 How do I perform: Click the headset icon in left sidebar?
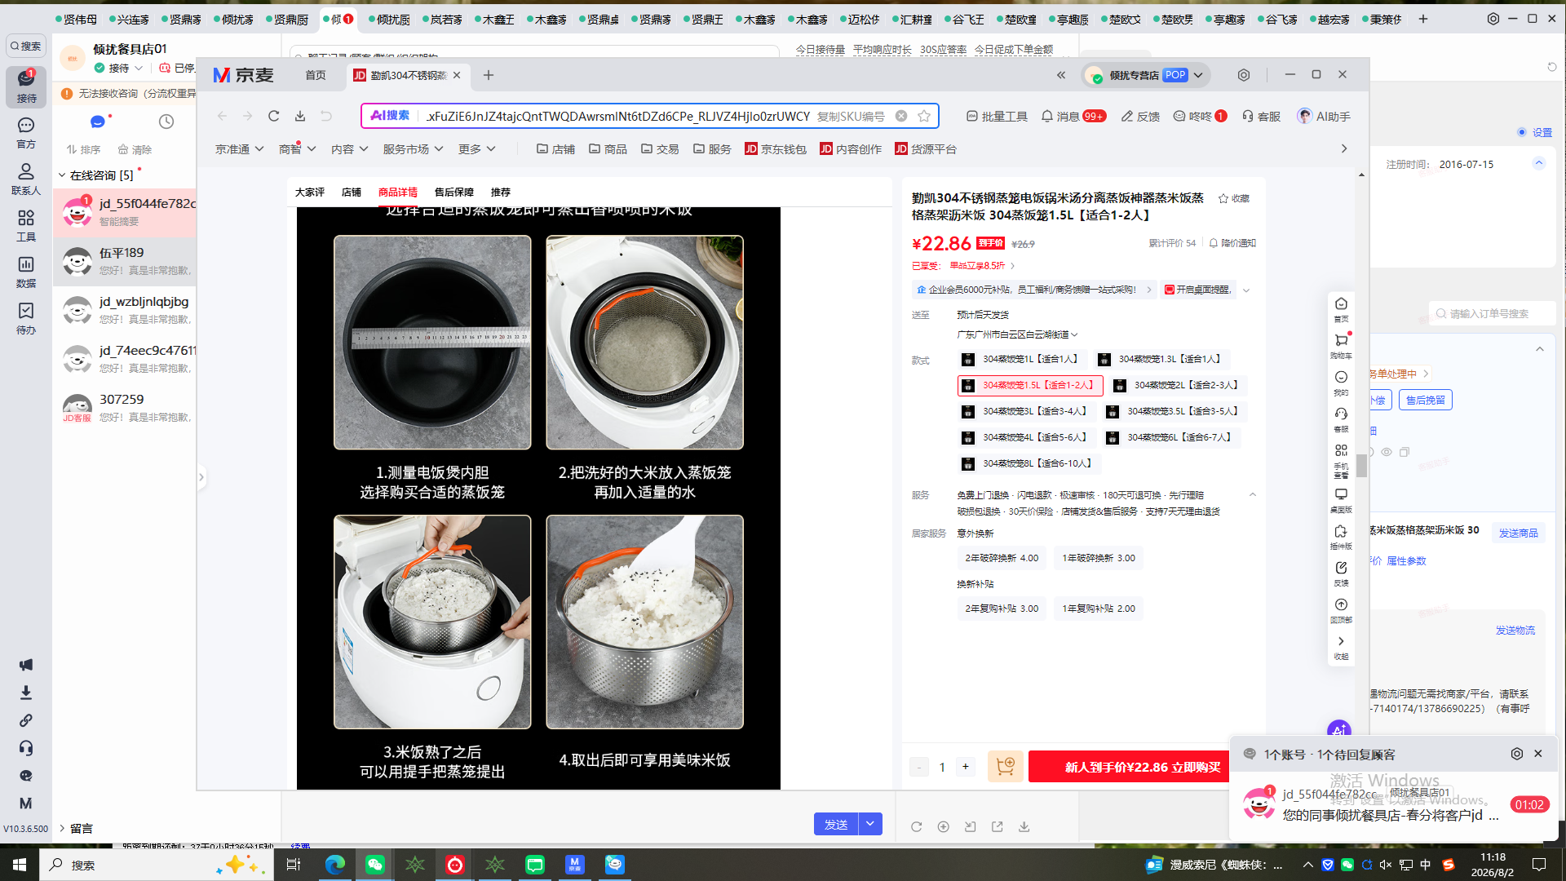(26, 748)
